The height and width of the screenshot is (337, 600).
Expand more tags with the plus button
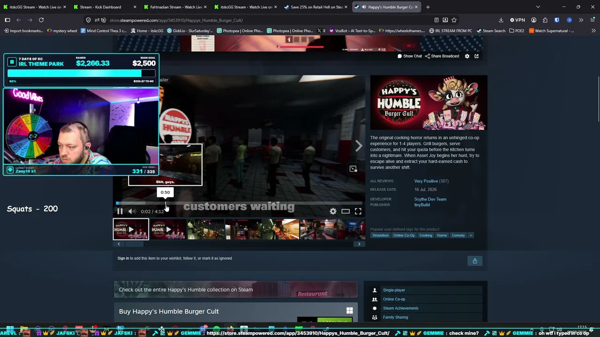click(x=471, y=235)
